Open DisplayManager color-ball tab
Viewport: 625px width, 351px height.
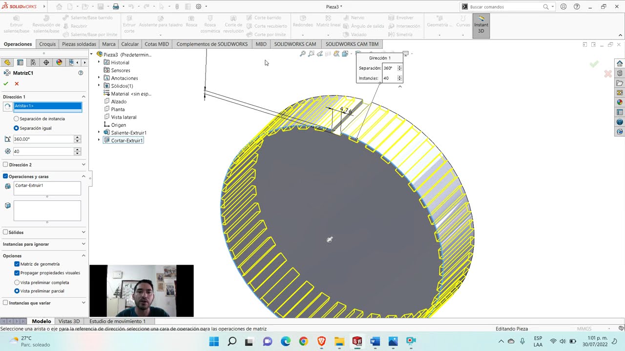pos(60,62)
